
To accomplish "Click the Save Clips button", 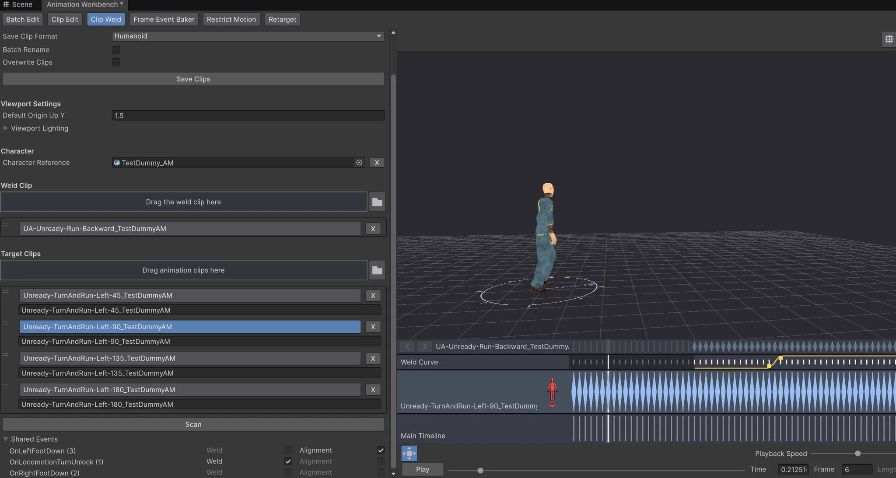I will coord(193,79).
